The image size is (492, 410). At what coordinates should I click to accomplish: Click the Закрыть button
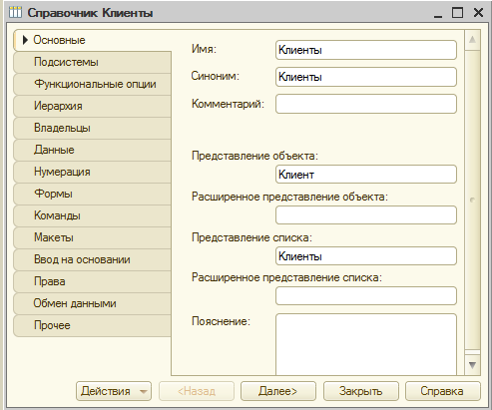pos(361,391)
